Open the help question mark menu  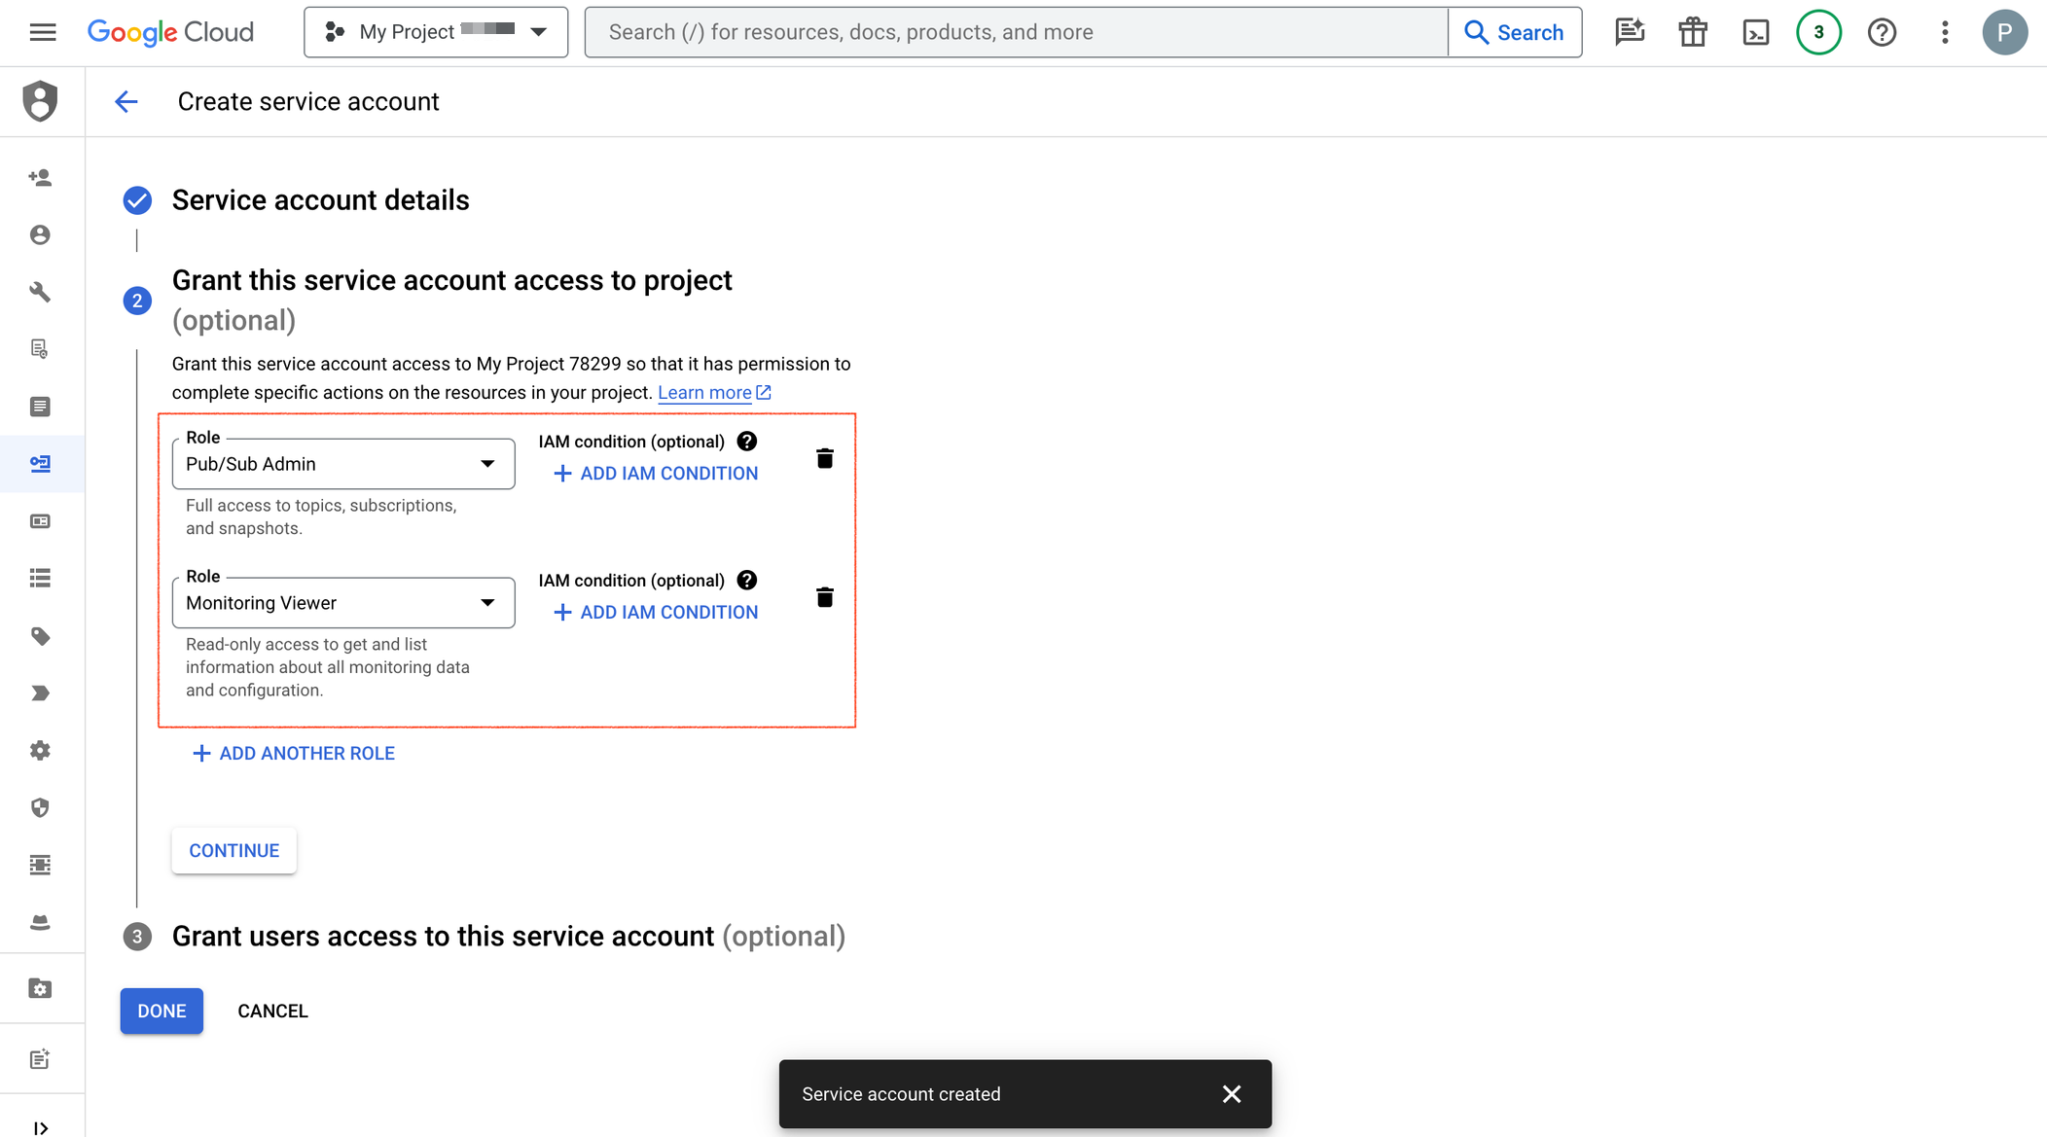pos(1882,32)
